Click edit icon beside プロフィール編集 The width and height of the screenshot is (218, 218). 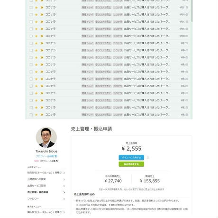coord(56,156)
